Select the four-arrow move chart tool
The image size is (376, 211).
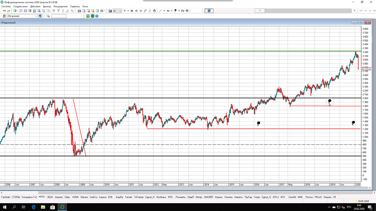tap(132, 11)
